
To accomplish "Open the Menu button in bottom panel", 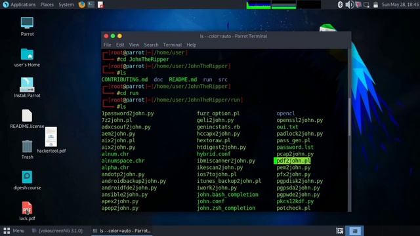I will tap(14, 231).
